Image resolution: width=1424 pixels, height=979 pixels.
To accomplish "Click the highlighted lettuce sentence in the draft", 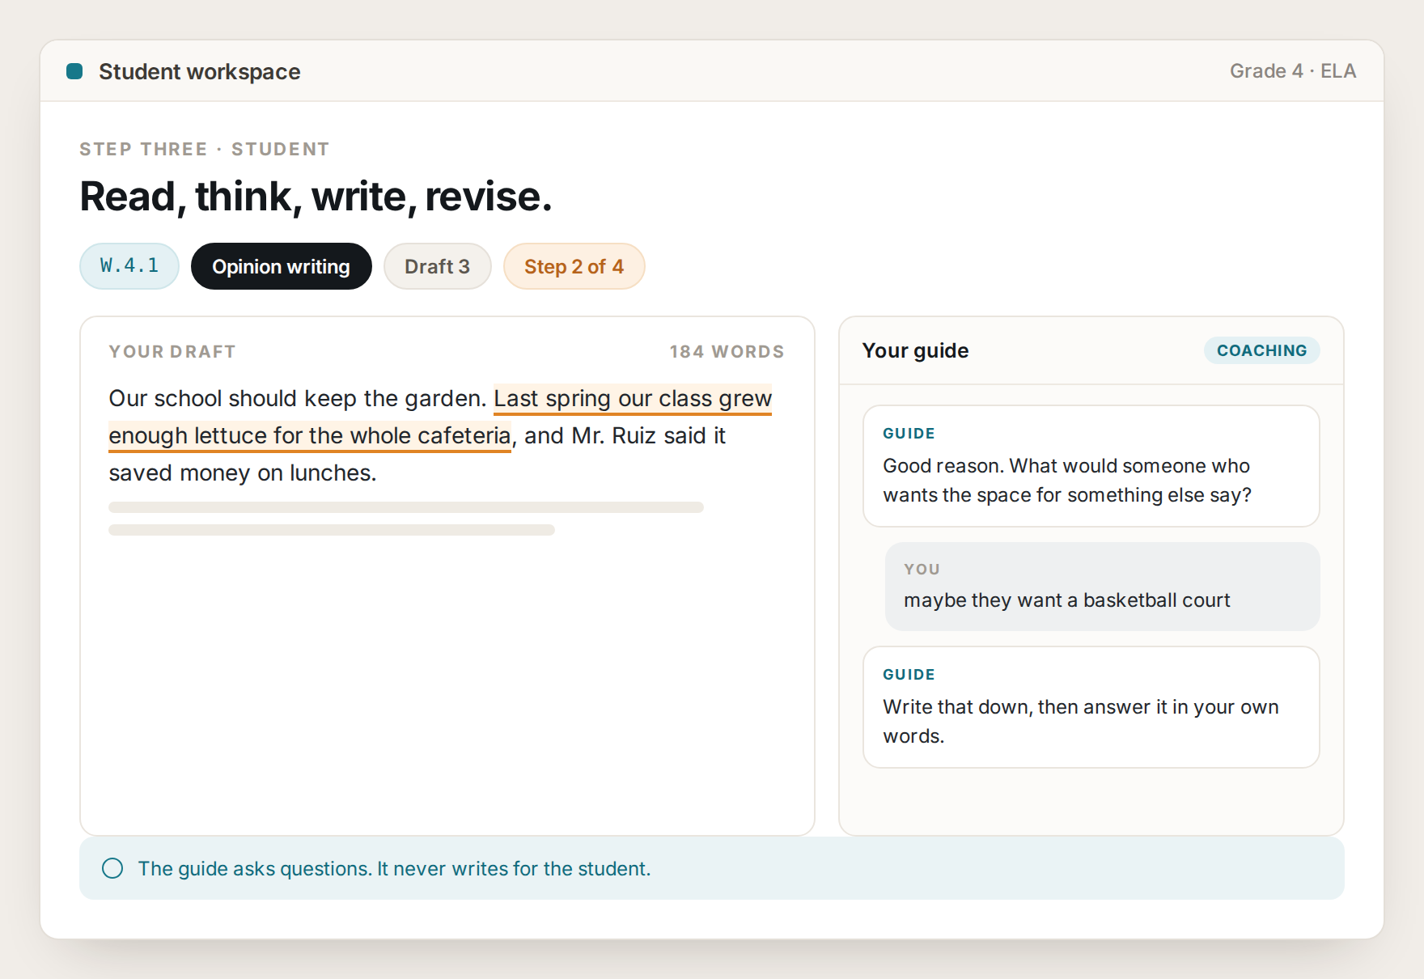I will pyautogui.click(x=441, y=417).
